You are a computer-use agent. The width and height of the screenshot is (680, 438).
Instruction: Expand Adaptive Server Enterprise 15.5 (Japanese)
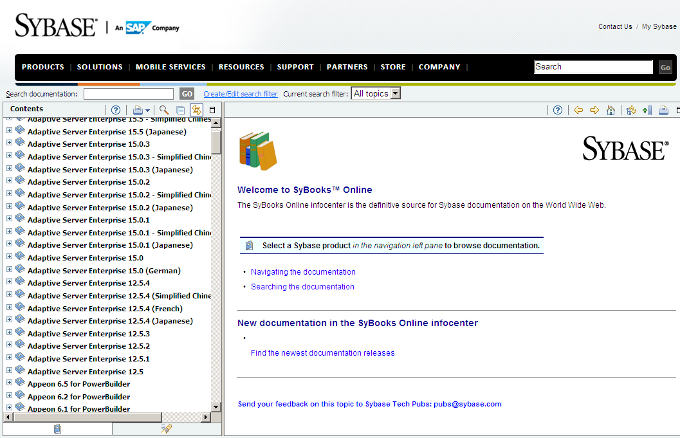9,130
